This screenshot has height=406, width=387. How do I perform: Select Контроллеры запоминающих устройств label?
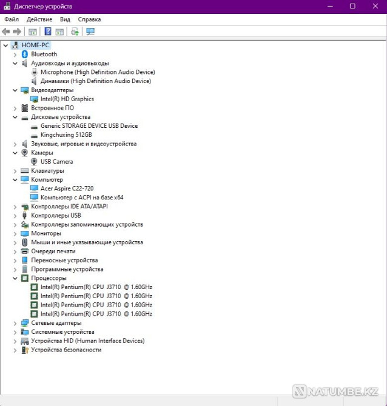click(x=87, y=224)
